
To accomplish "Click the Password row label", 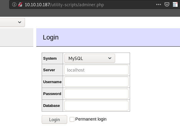I will coord(52,94).
